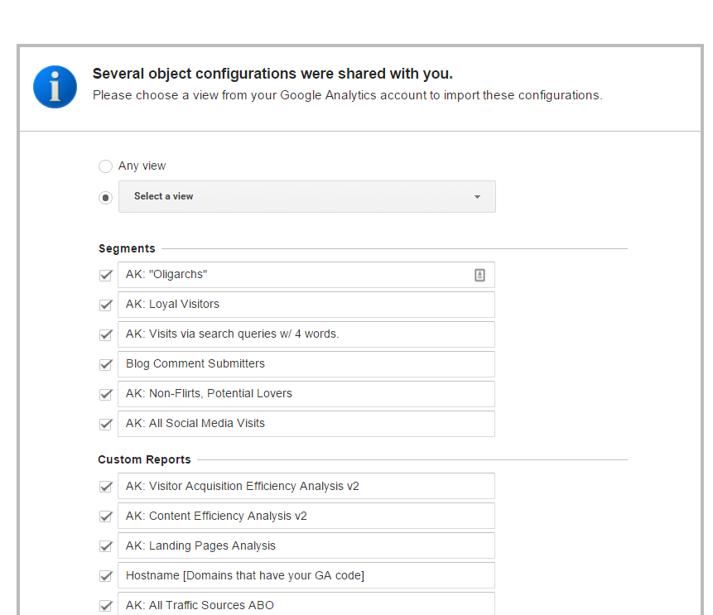
Task: Uncheck All Social Media Visits segment
Action: click(x=105, y=425)
